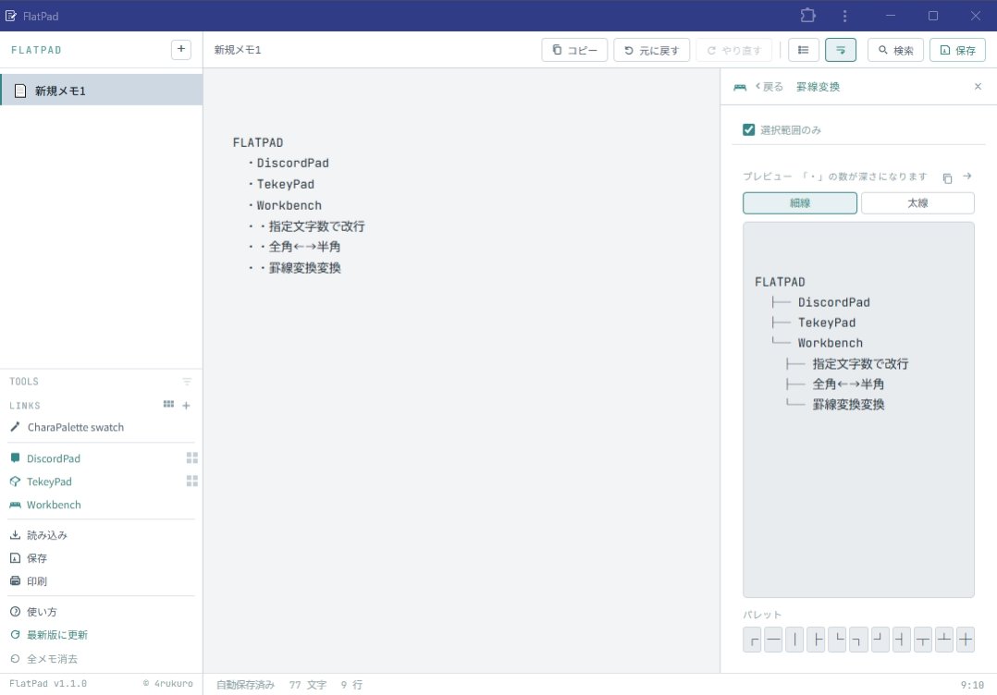Open the extensions puzzle icon in title bar
The height and width of the screenshot is (695, 997).
click(x=807, y=15)
